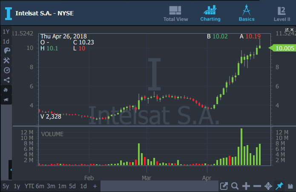The height and width of the screenshot is (192, 296).
Task: Zoom out with the minus icon
Action: pos(257,186)
